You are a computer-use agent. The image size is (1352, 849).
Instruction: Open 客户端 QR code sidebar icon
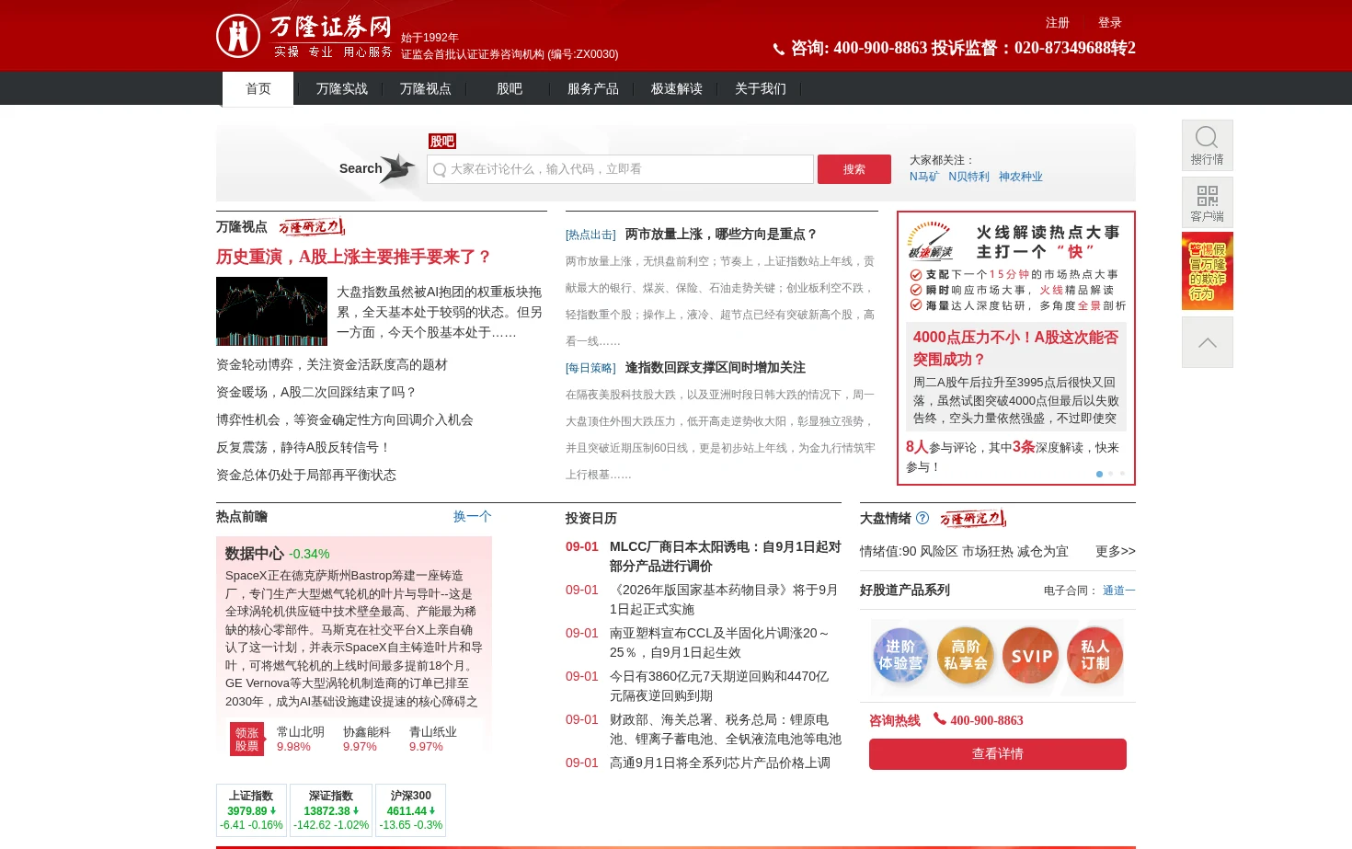click(x=1207, y=202)
